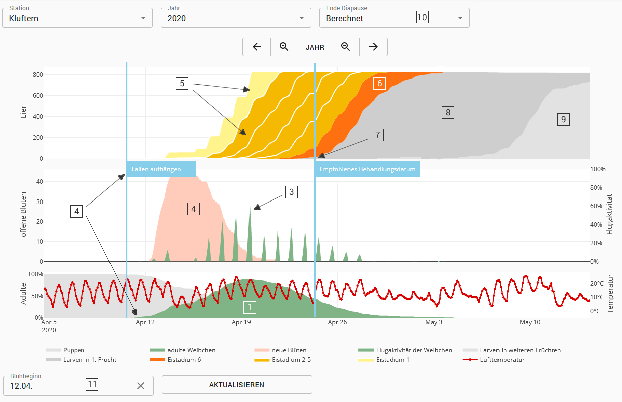The height and width of the screenshot is (402, 622).
Task: Open the Jahr dropdown showing 2020
Action: (236, 18)
